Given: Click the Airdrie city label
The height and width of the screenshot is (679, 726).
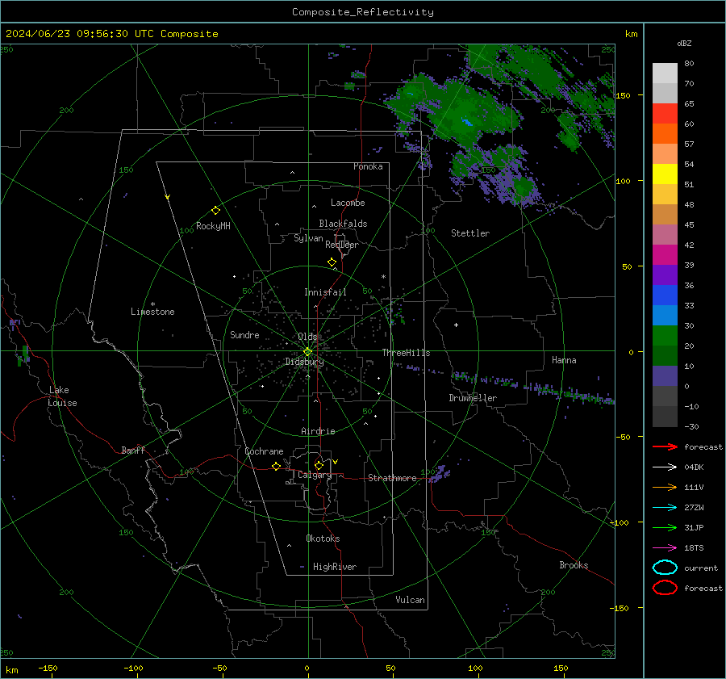Looking at the screenshot, I should (x=318, y=431).
